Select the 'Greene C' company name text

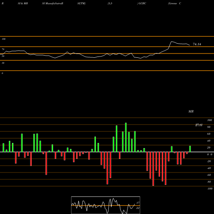175,3
